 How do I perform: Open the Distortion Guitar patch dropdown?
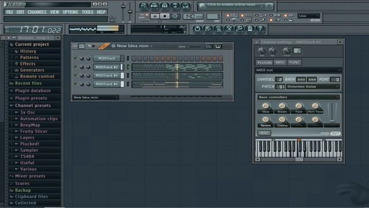313,87
